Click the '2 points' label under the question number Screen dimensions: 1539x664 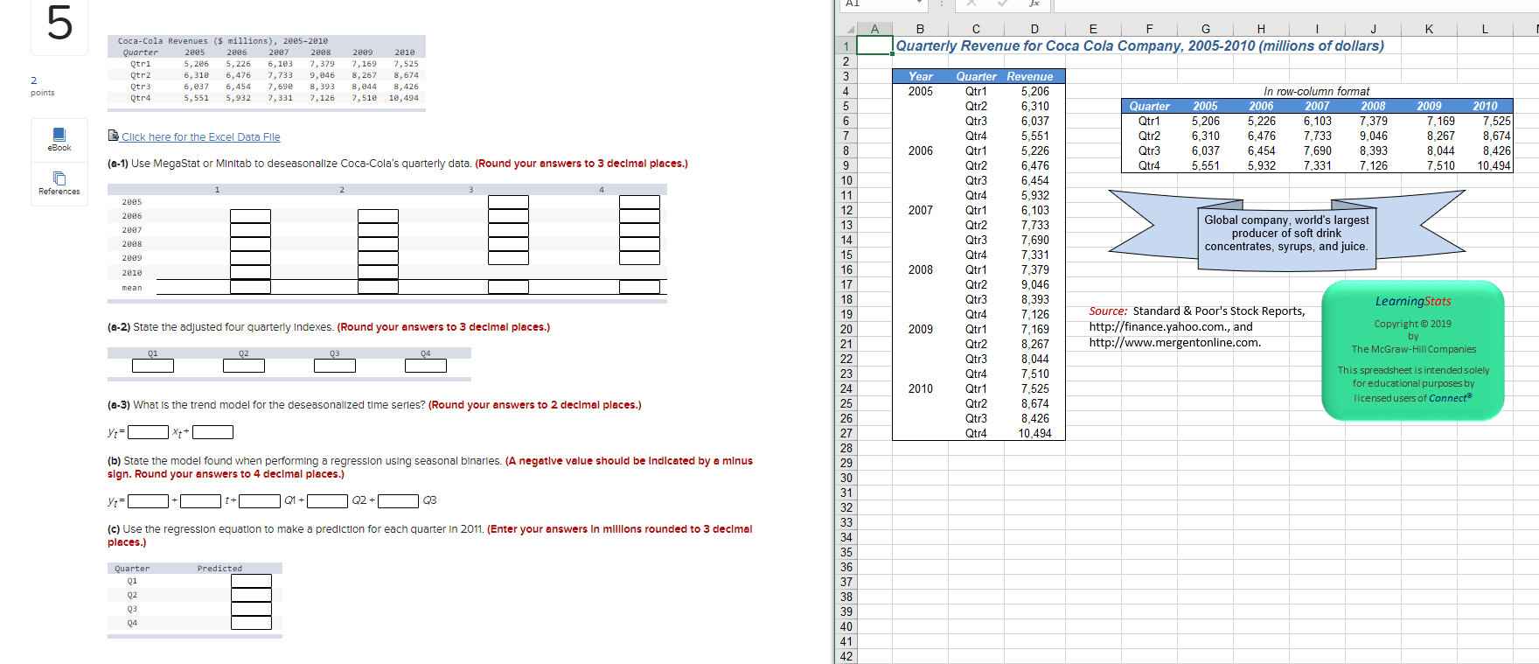(x=42, y=86)
